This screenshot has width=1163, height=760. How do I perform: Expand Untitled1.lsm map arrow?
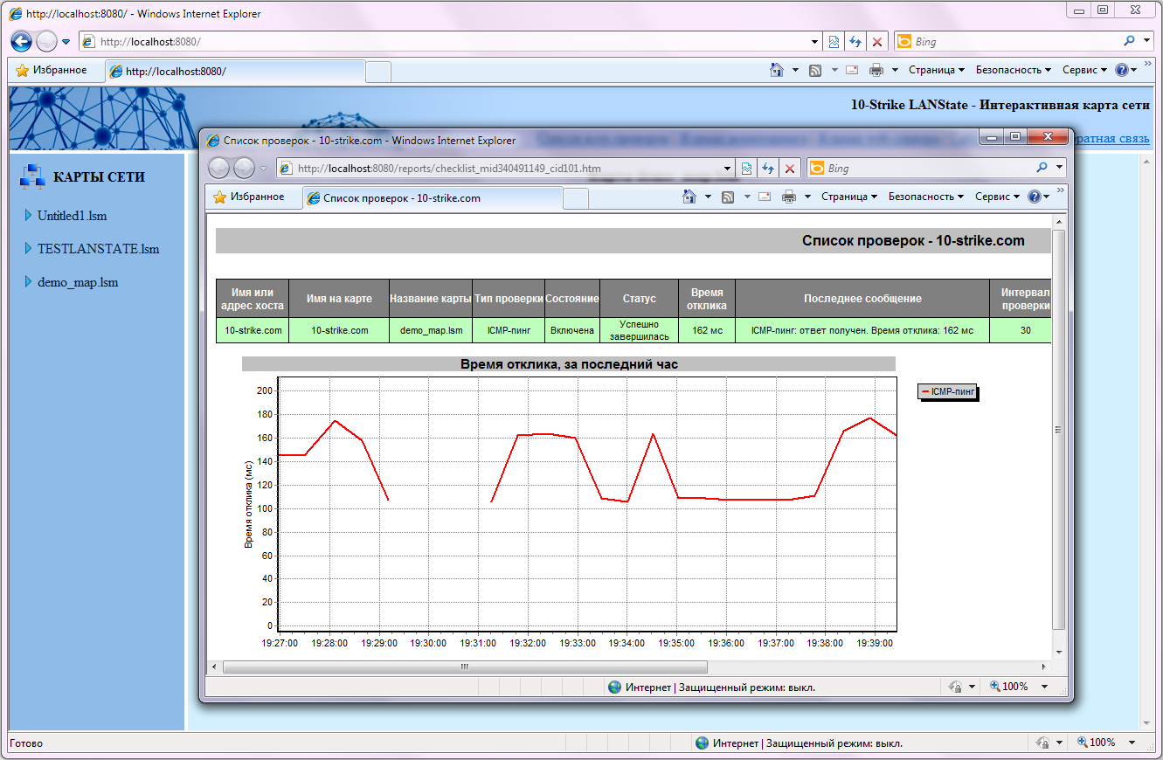tap(29, 215)
